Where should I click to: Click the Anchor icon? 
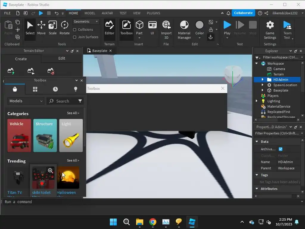click(211, 37)
